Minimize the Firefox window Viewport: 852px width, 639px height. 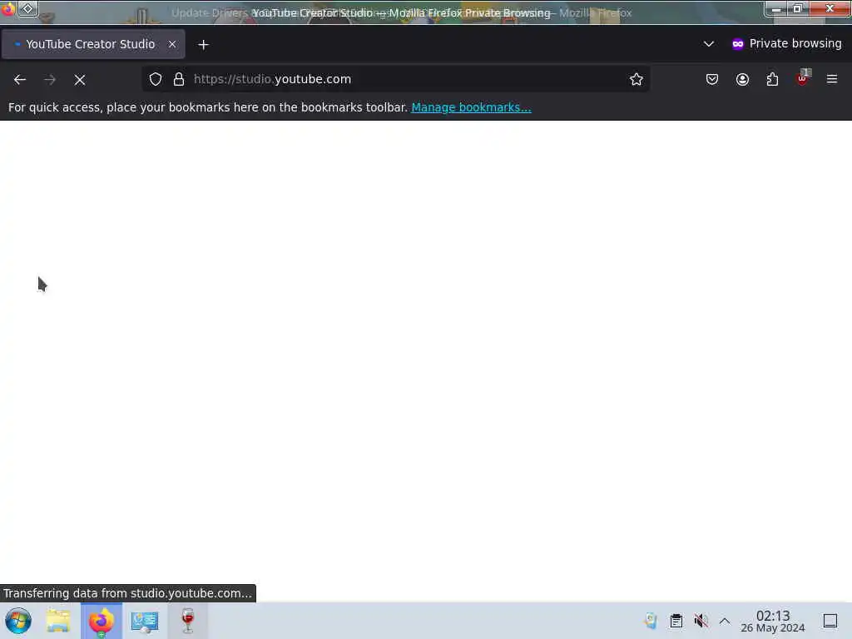pos(776,9)
